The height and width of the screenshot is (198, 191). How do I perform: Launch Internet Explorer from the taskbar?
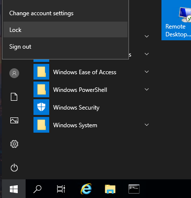pyautogui.click(x=86, y=189)
